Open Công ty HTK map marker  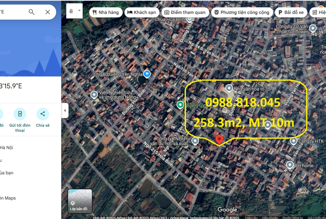pos(294,141)
